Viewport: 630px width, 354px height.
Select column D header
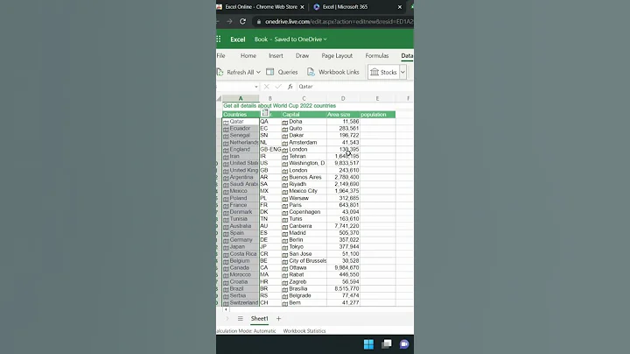pos(343,98)
